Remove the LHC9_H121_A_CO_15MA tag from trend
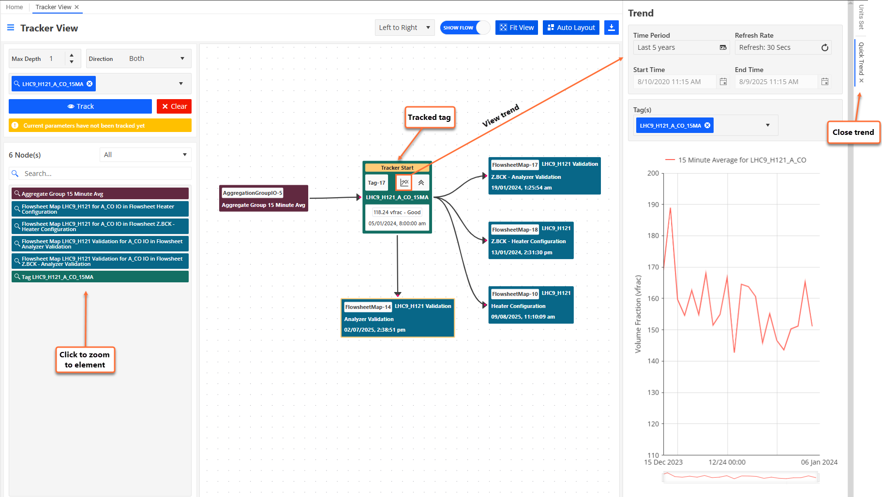Viewport: 882px width, 497px height. [707, 126]
